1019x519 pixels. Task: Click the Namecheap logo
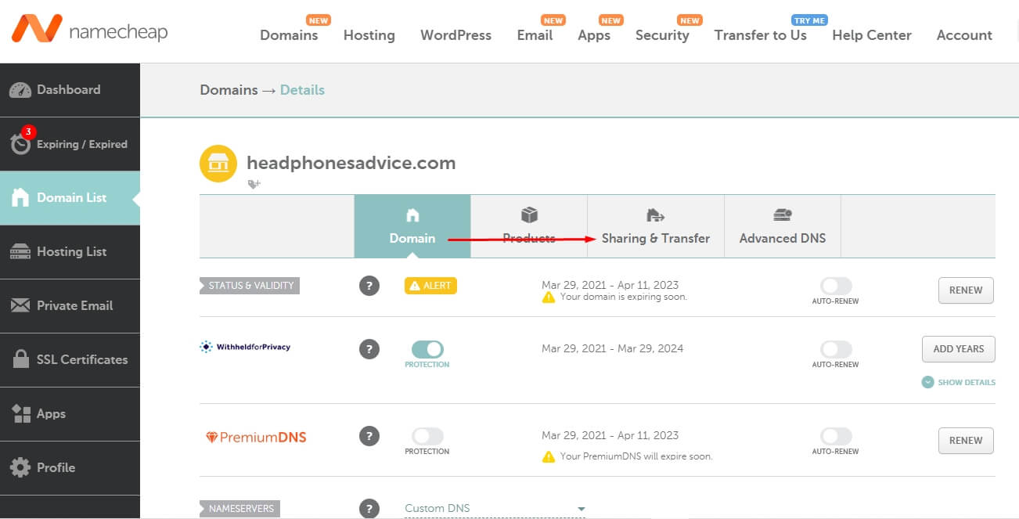88,30
